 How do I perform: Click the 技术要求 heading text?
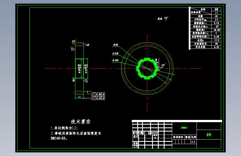coord(81,122)
